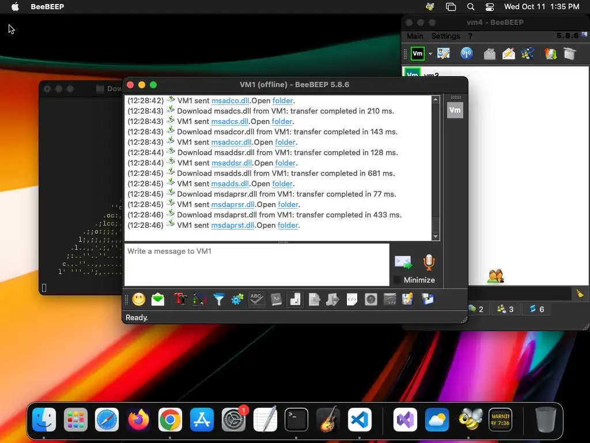Toggle the return-key send option button
This screenshot has height=443, width=590.
(295, 299)
